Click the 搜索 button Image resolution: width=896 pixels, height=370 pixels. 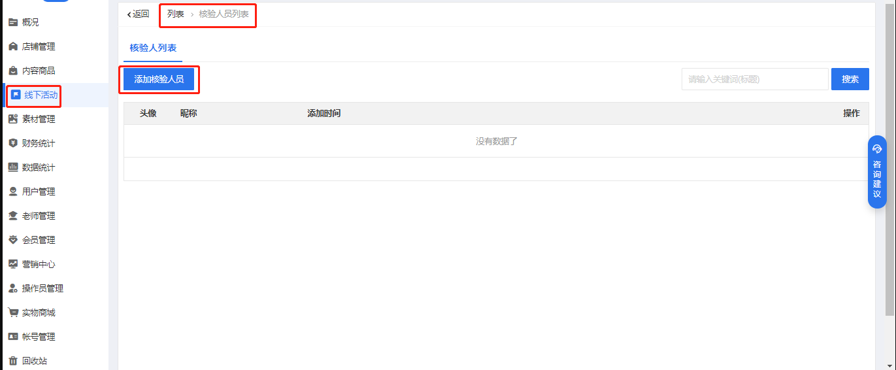pos(850,79)
